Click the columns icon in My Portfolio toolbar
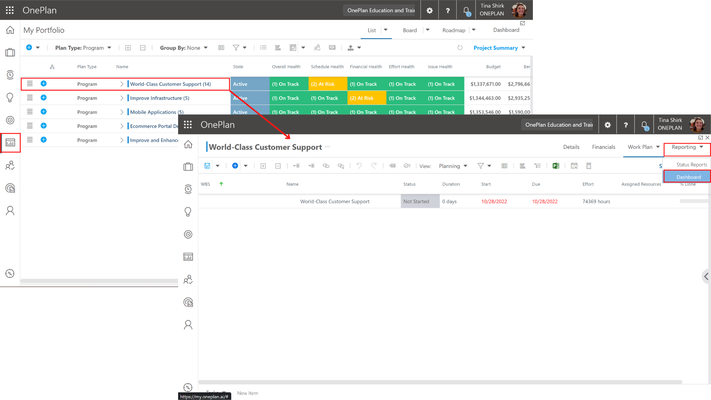711x400 pixels. [221, 48]
